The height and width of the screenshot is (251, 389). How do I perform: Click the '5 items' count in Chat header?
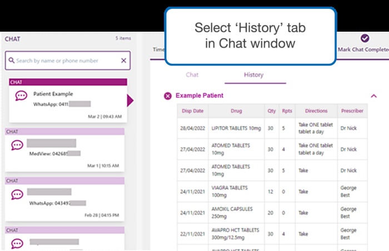pyautogui.click(x=123, y=38)
